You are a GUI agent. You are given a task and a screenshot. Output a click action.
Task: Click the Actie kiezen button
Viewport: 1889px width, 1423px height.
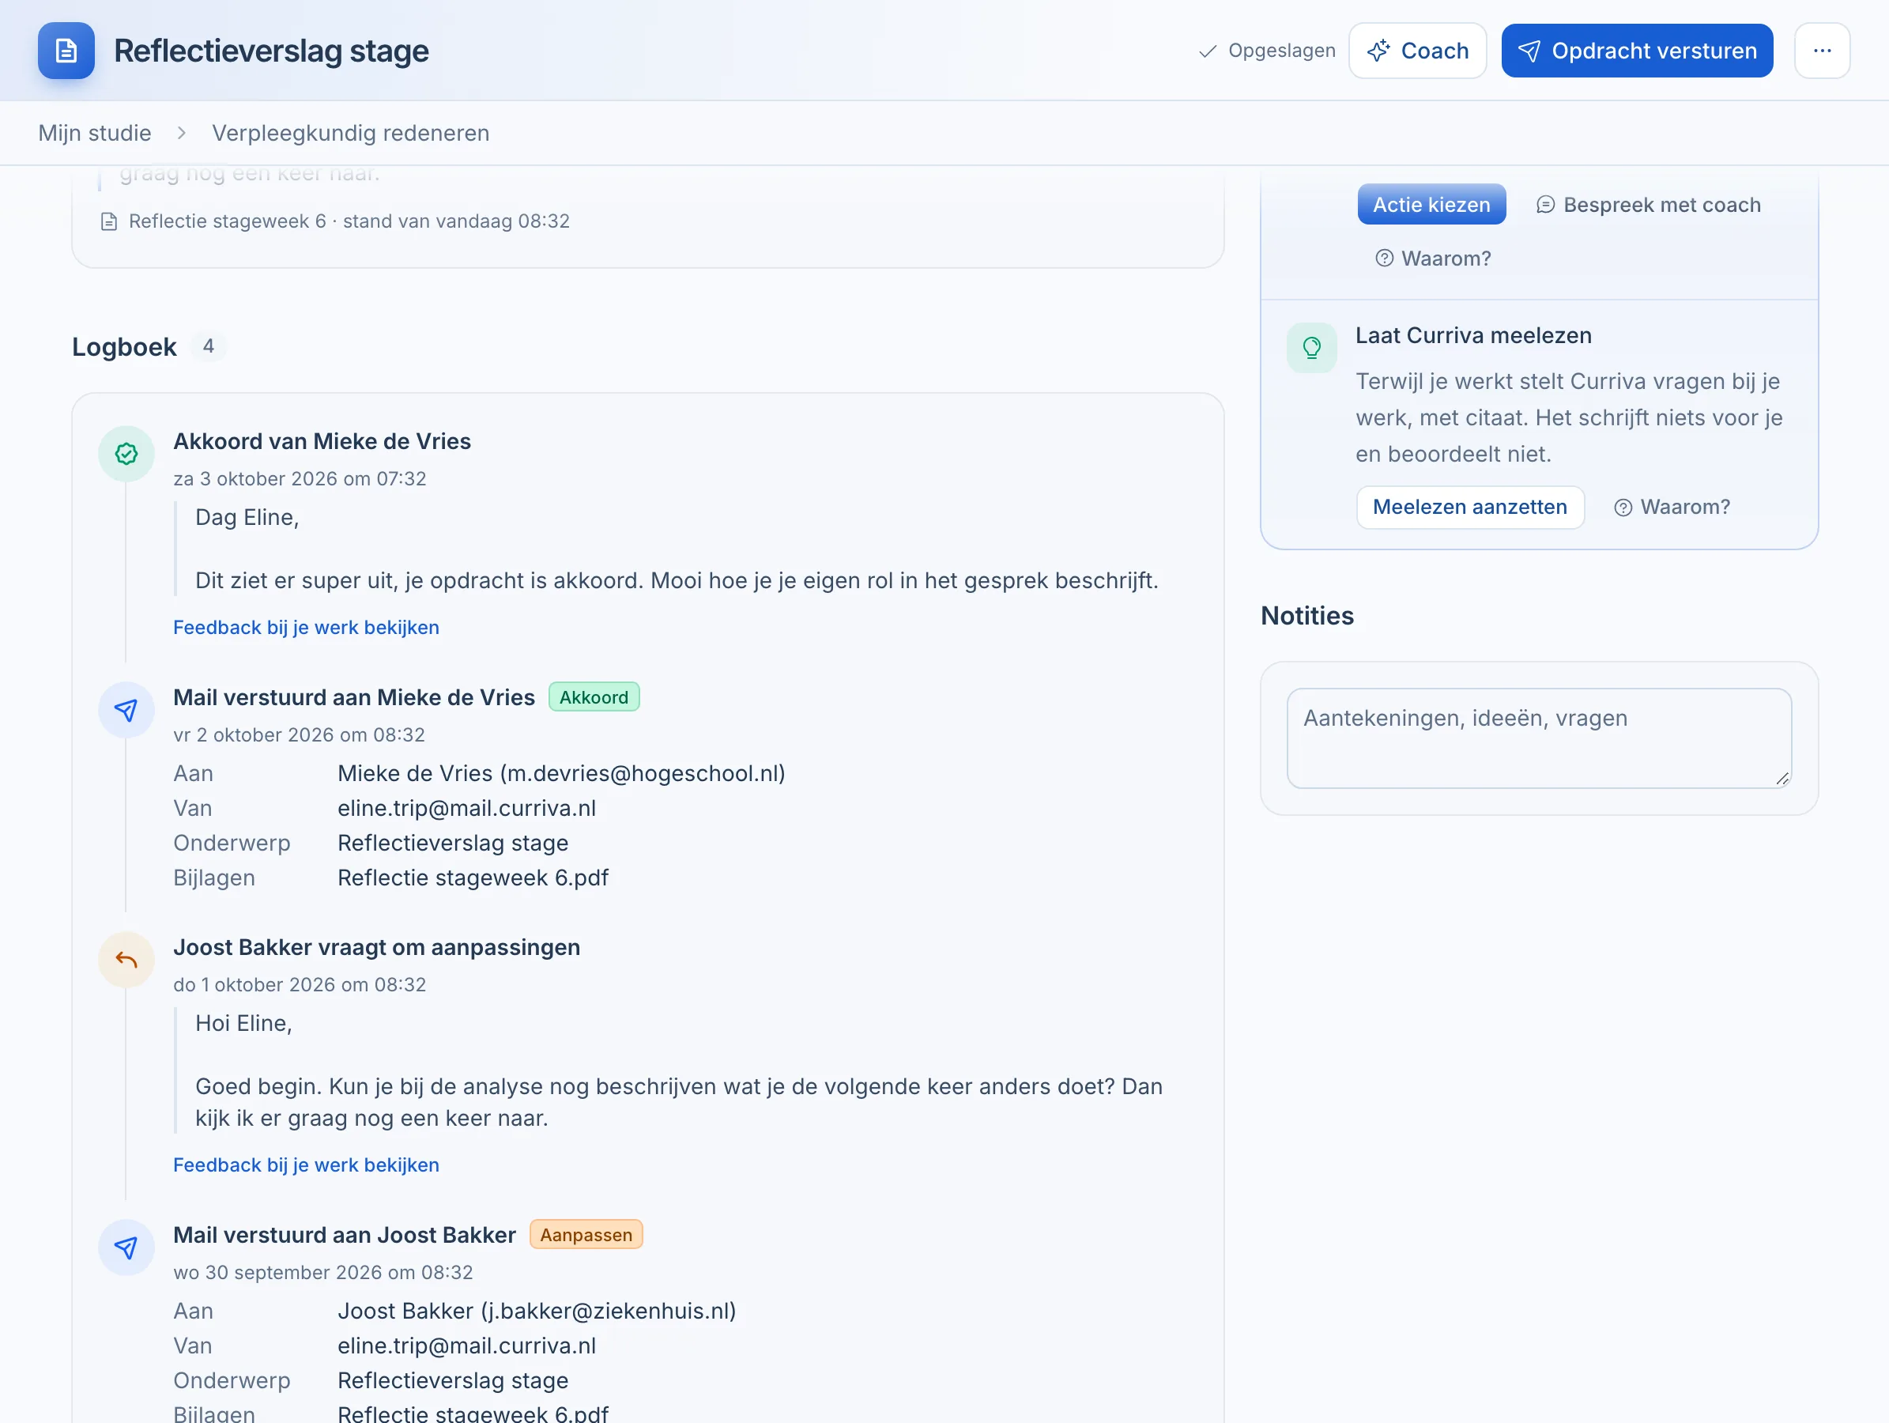pos(1431,205)
